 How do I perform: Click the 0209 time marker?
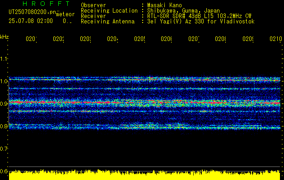tap(248, 39)
